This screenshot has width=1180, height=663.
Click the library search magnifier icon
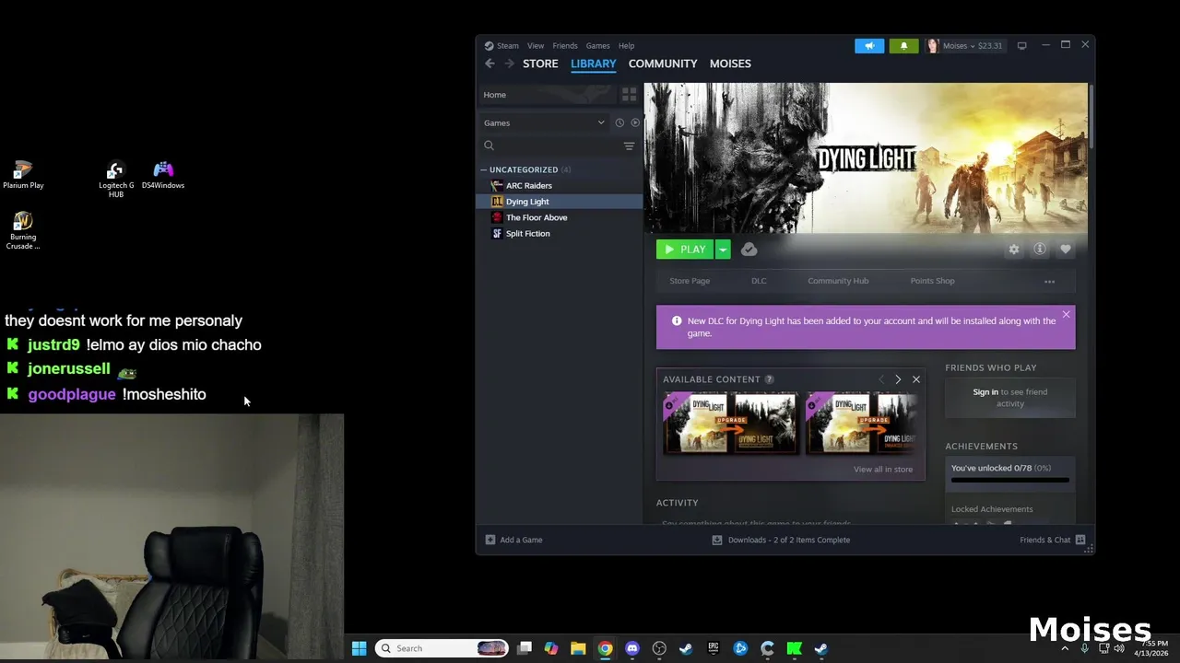[490, 145]
